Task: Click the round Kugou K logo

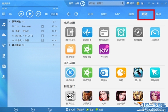Action: [83, 4]
